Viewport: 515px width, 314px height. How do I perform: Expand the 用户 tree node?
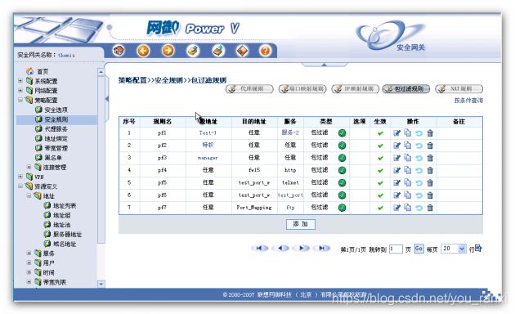pyautogui.click(x=29, y=262)
